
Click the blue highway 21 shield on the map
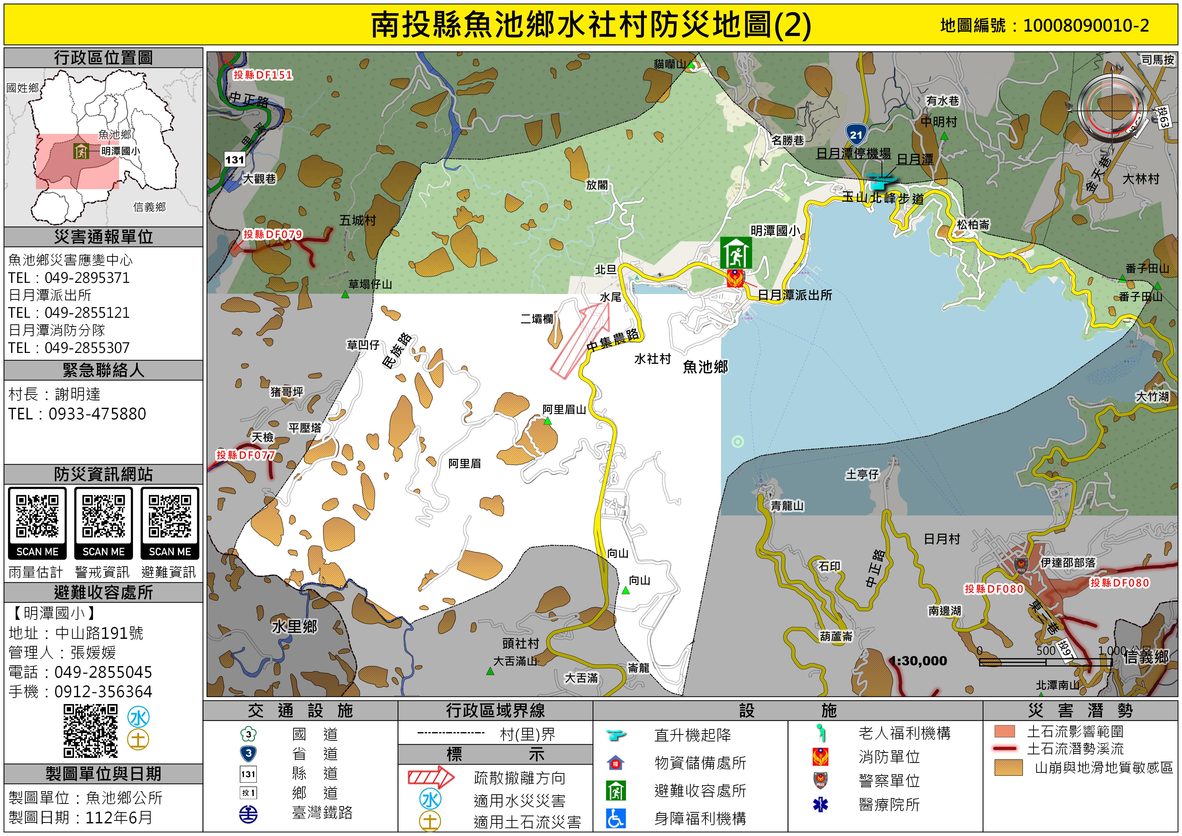pos(856,135)
